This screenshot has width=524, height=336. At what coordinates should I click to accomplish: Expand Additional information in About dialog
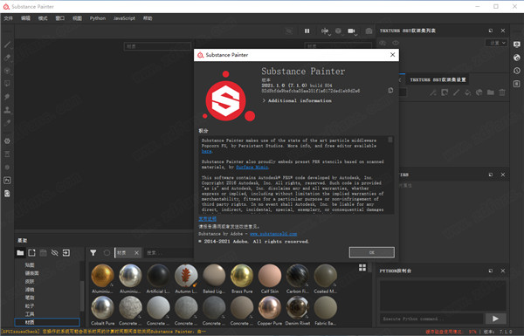(x=297, y=100)
